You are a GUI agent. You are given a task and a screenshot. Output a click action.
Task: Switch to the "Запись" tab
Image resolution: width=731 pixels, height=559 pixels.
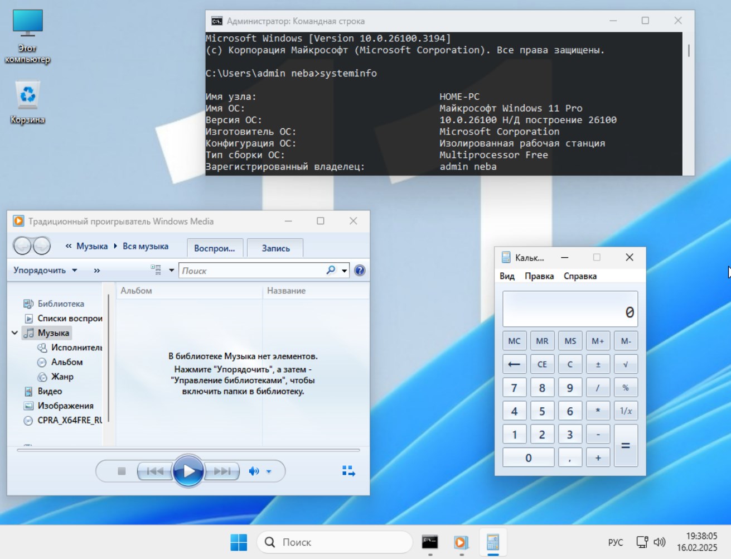pyautogui.click(x=276, y=248)
